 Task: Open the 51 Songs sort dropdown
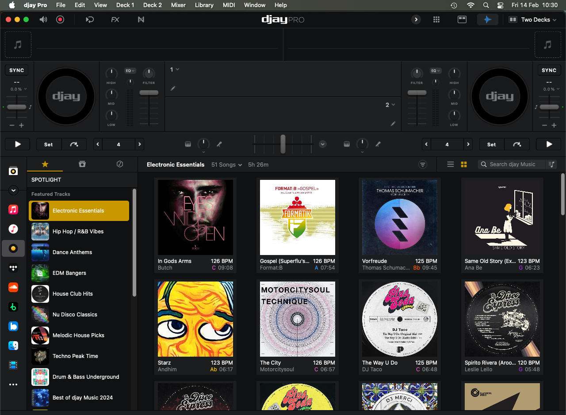click(227, 164)
